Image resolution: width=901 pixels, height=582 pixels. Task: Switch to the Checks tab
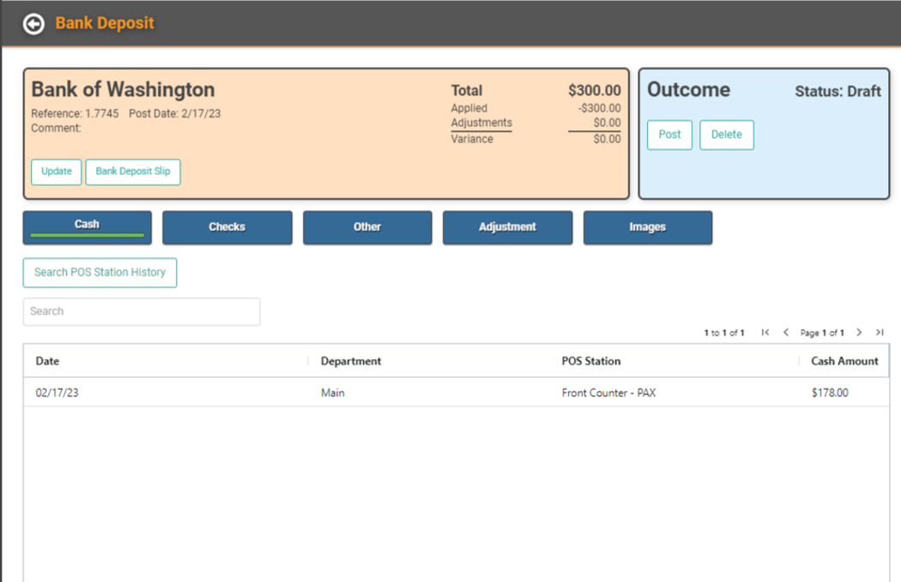click(x=227, y=227)
